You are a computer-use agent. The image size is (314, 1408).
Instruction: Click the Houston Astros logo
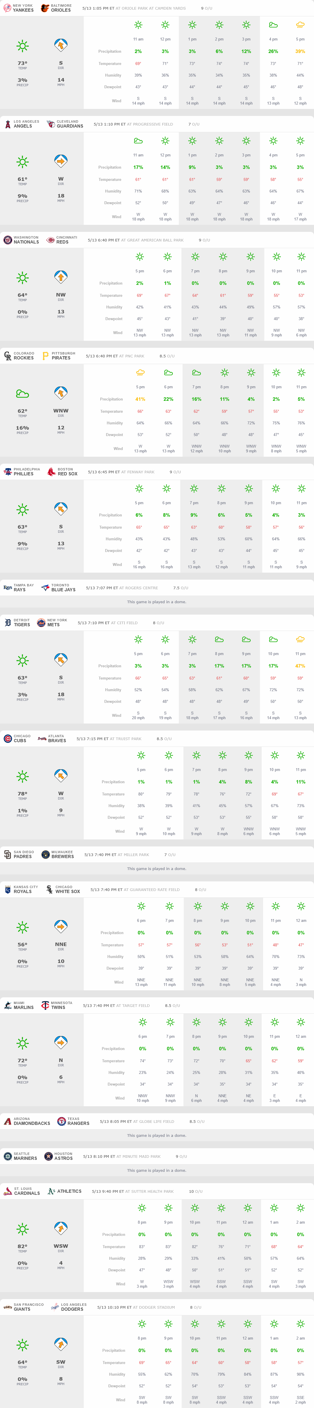(48, 1156)
